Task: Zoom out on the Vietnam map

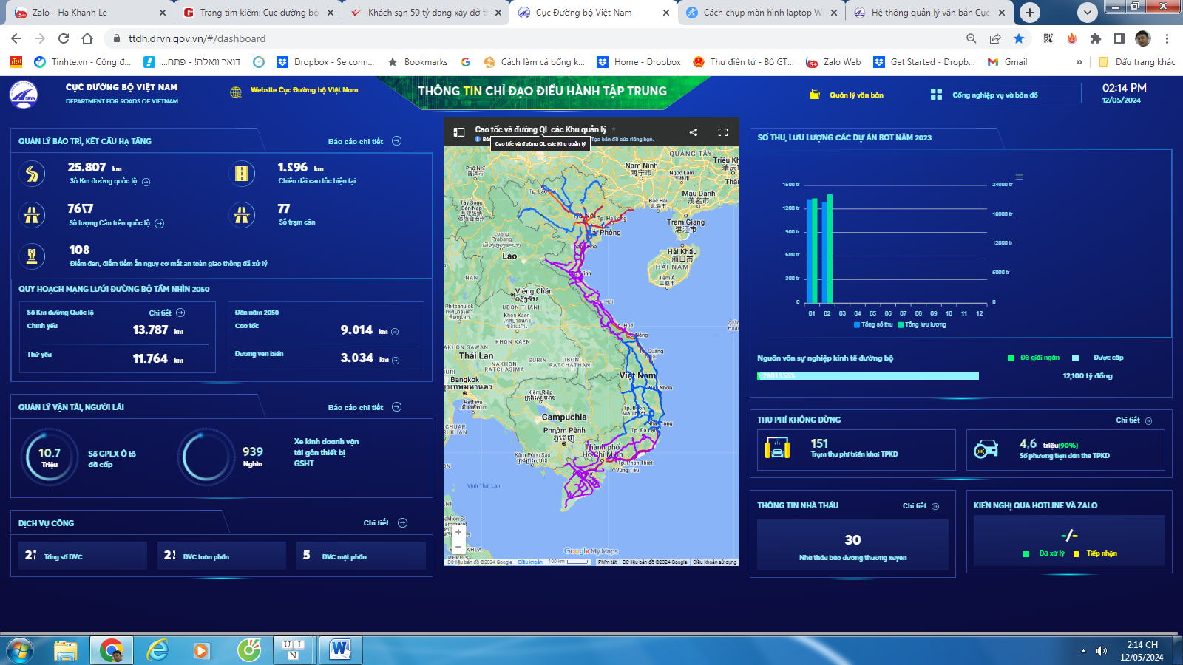Action: point(458,547)
